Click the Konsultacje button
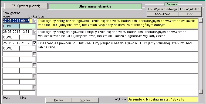Screen dimensions: 206x104 pyautogui.click(x=162, y=14)
